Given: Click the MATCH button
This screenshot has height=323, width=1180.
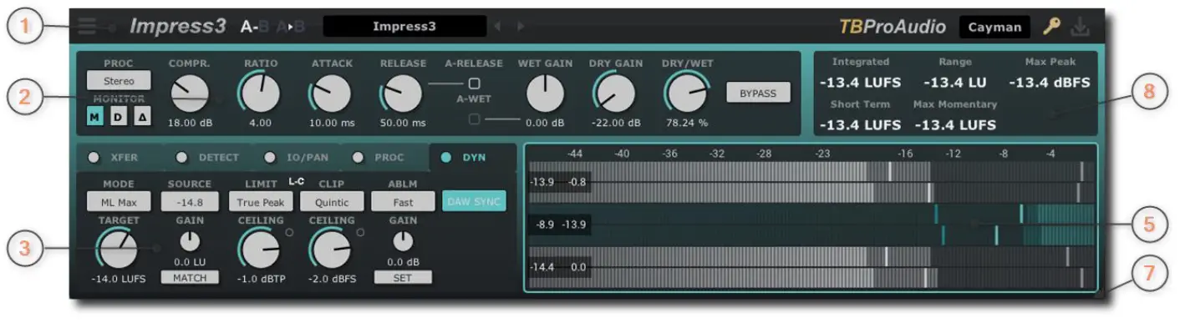Looking at the screenshot, I should (190, 277).
